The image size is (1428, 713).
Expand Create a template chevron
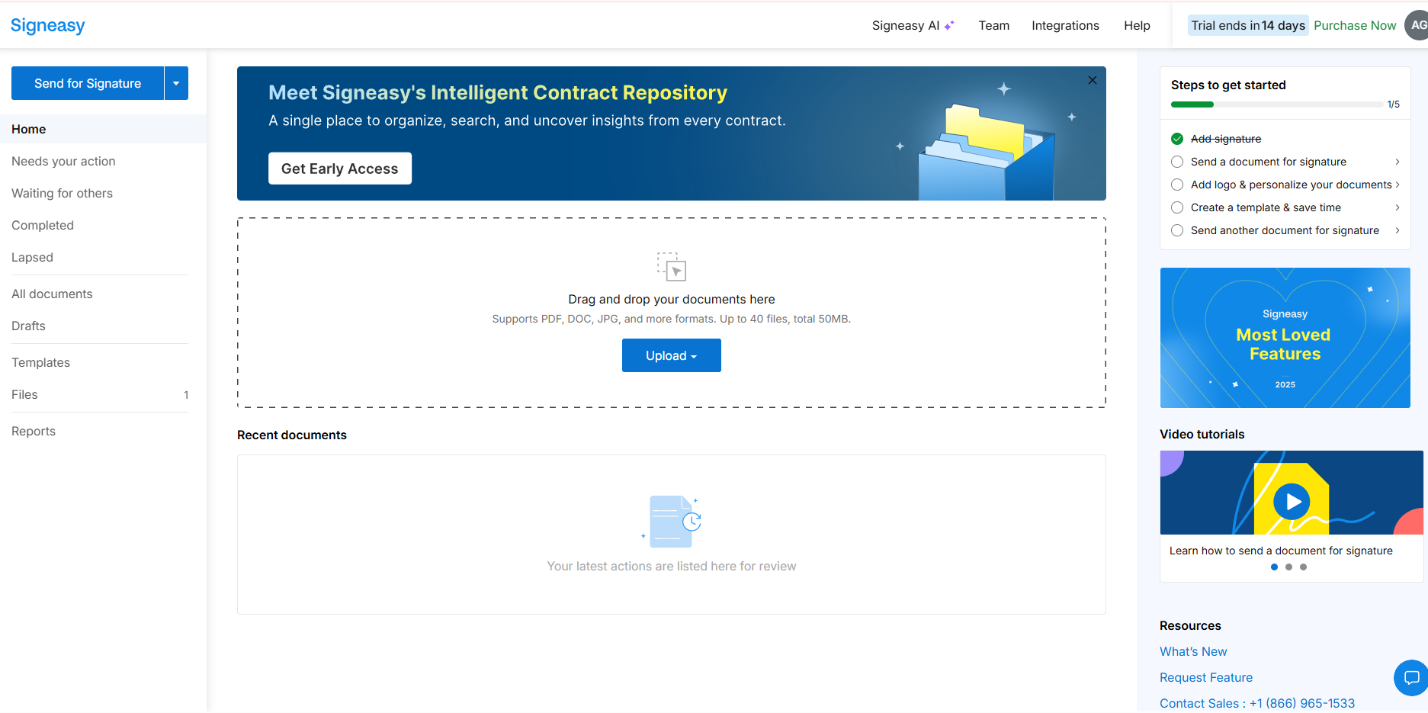pyautogui.click(x=1398, y=207)
